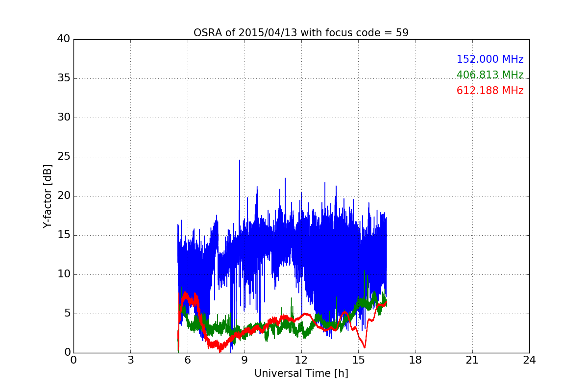Click the plot title mentioning focus code 59

pyautogui.click(x=301, y=33)
